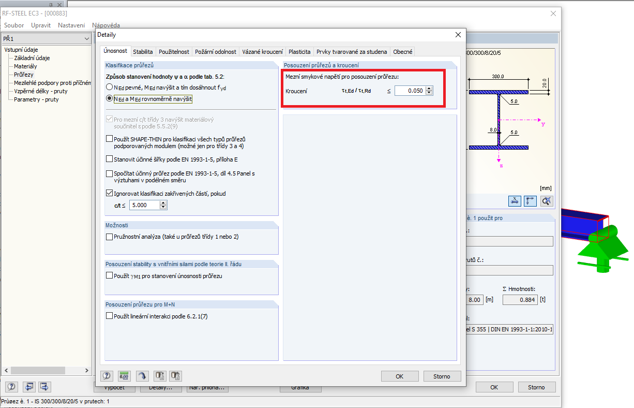Toggle dimensions display icon under cross-section
Screen dimensions: 634x408
[x=514, y=201]
